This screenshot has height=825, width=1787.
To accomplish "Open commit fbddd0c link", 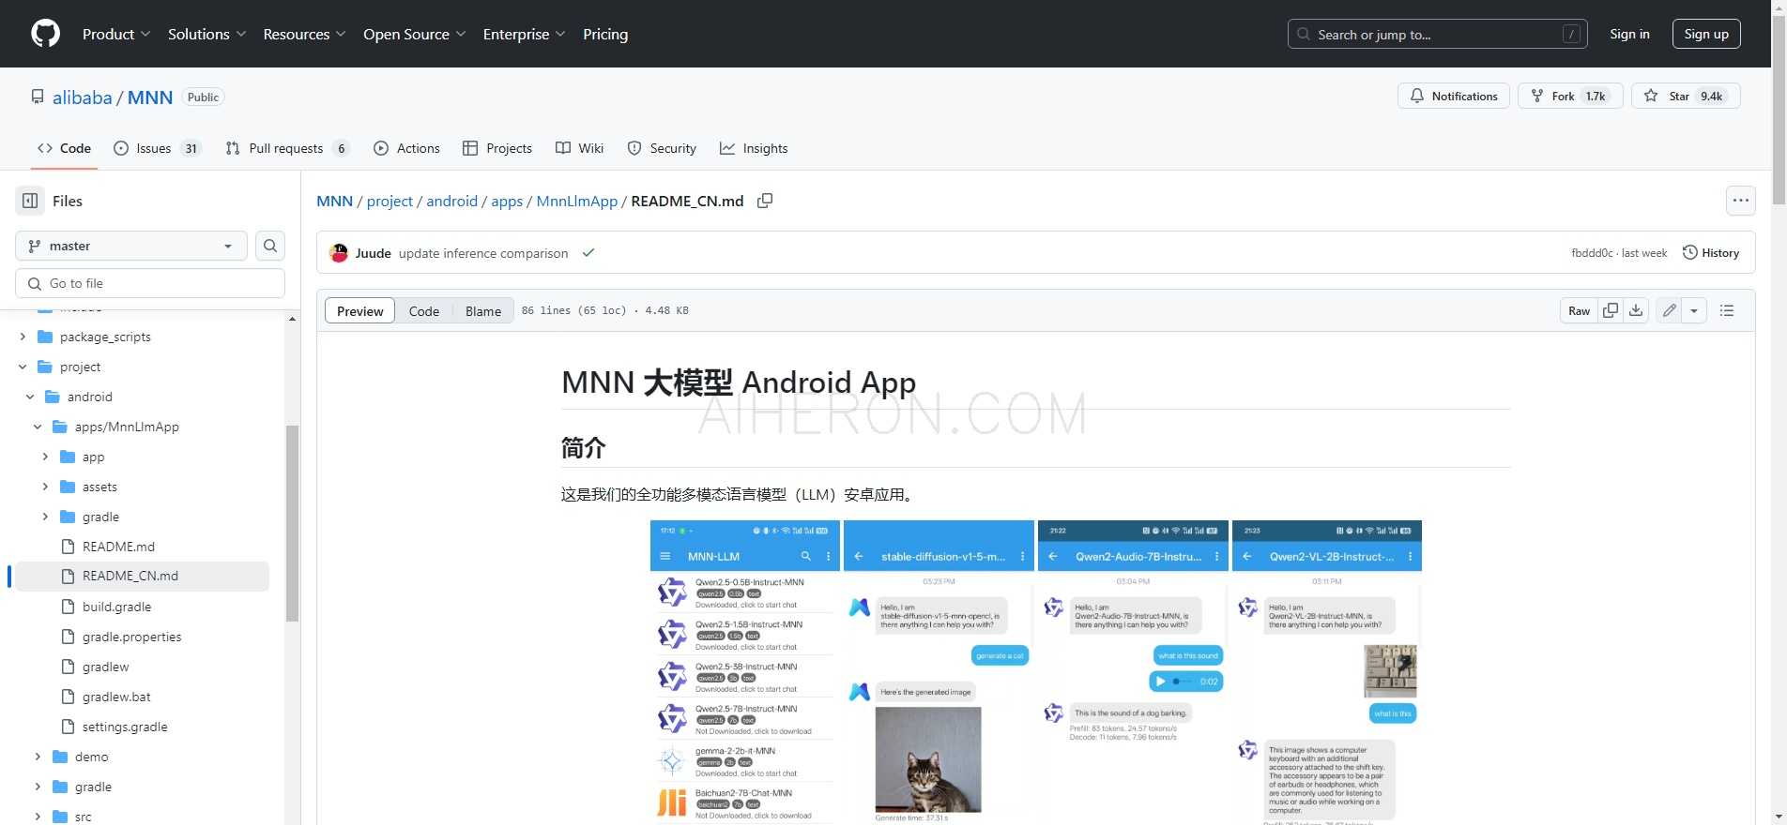I will [1592, 253].
